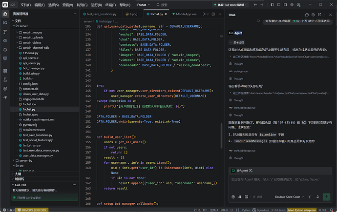The width and height of the screenshot is (337, 212).
Task: Go forward with the navigation right arrow
Action: [262, 5]
